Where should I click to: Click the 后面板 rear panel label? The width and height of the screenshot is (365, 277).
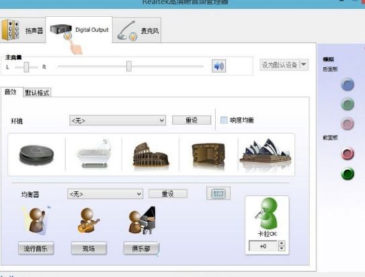coord(330,69)
